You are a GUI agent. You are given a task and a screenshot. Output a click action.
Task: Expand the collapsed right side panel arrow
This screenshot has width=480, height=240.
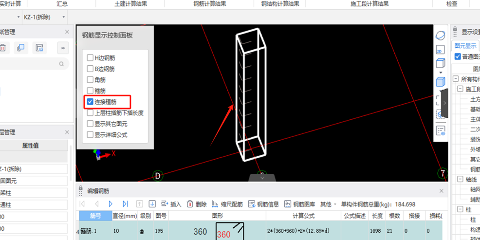click(x=444, y=104)
